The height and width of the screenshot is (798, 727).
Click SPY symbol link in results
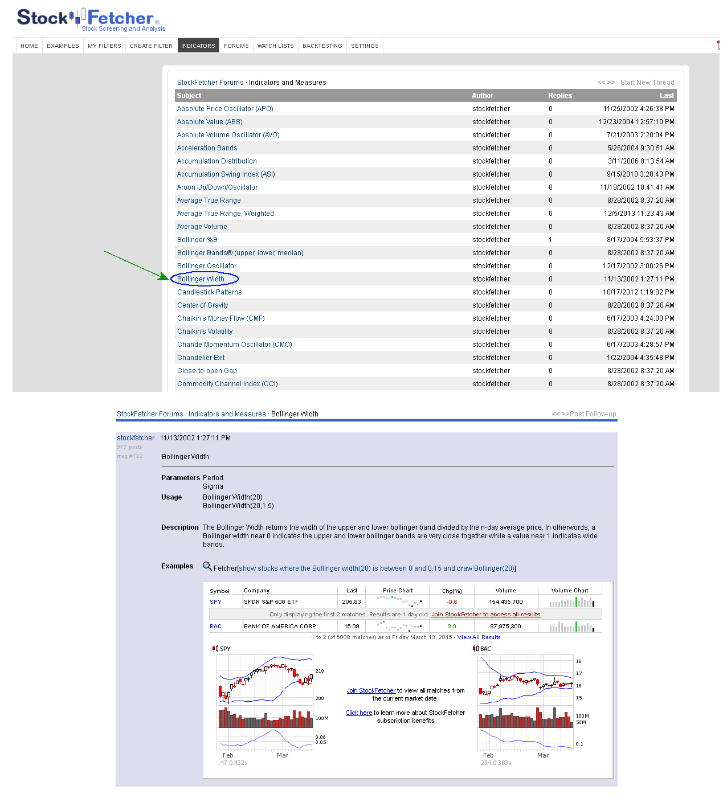coord(215,602)
